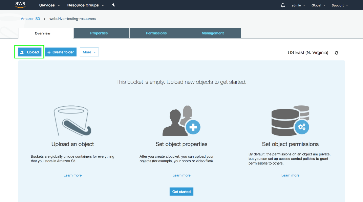This screenshot has height=202, width=363.
Task: Click the Set object permissions database illustration
Action: pyautogui.click(x=290, y=121)
